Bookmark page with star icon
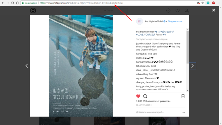The image size is (222, 125). (x=203, y=3)
